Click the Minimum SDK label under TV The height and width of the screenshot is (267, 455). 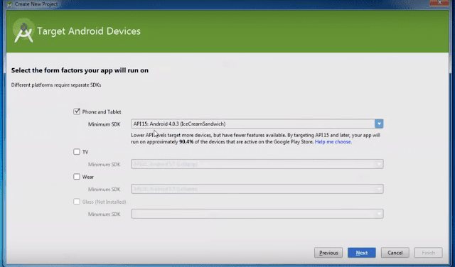tap(105, 164)
